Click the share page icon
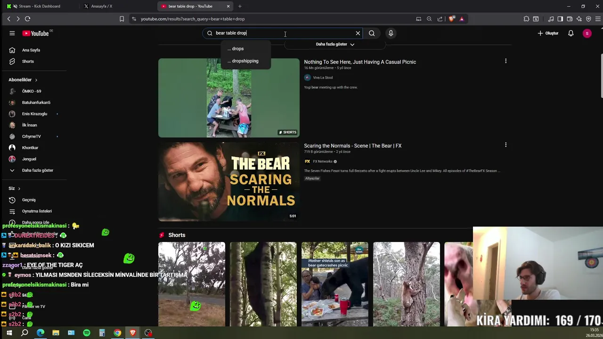This screenshot has width=603, height=339. click(x=440, y=19)
